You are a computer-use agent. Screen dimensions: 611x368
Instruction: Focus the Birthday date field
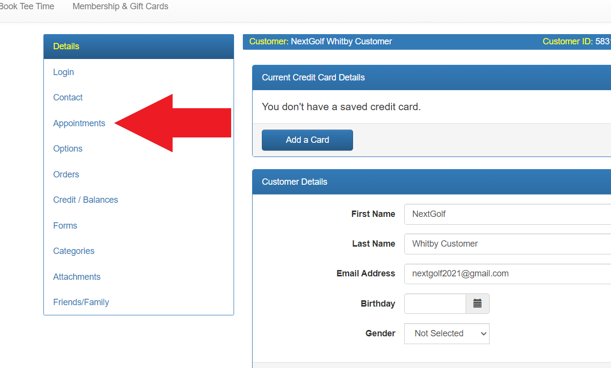[x=435, y=304]
